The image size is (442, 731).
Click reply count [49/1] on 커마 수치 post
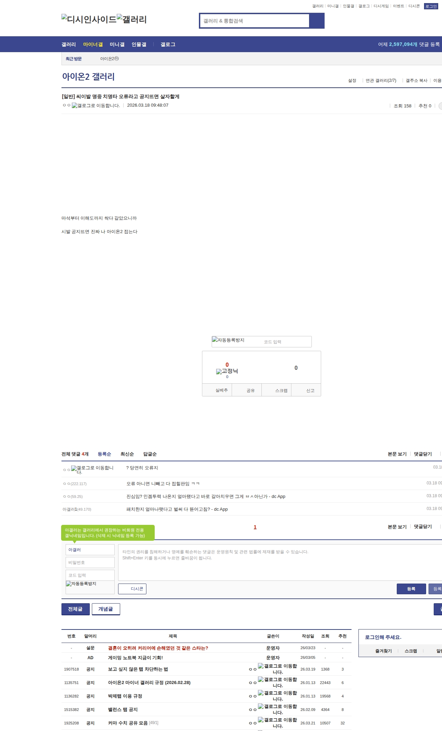154,723
